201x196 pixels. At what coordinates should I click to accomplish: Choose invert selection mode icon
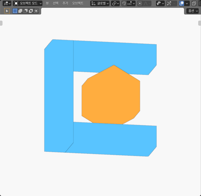click(x=31, y=11)
